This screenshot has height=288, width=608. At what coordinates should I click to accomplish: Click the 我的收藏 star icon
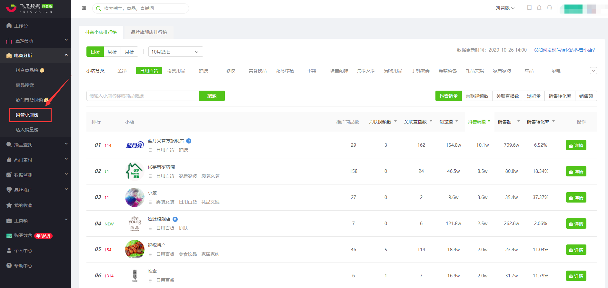tap(9, 205)
